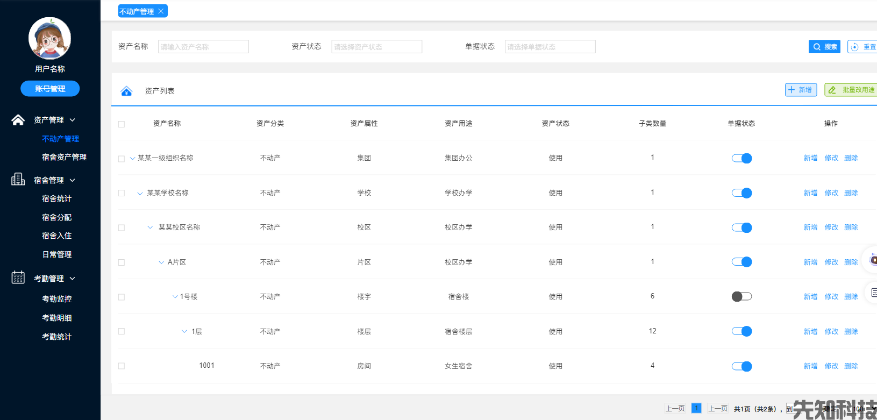Open 考勤监控 in the sidebar
Viewport: 877px width, 420px height.
click(x=56, y=298)
